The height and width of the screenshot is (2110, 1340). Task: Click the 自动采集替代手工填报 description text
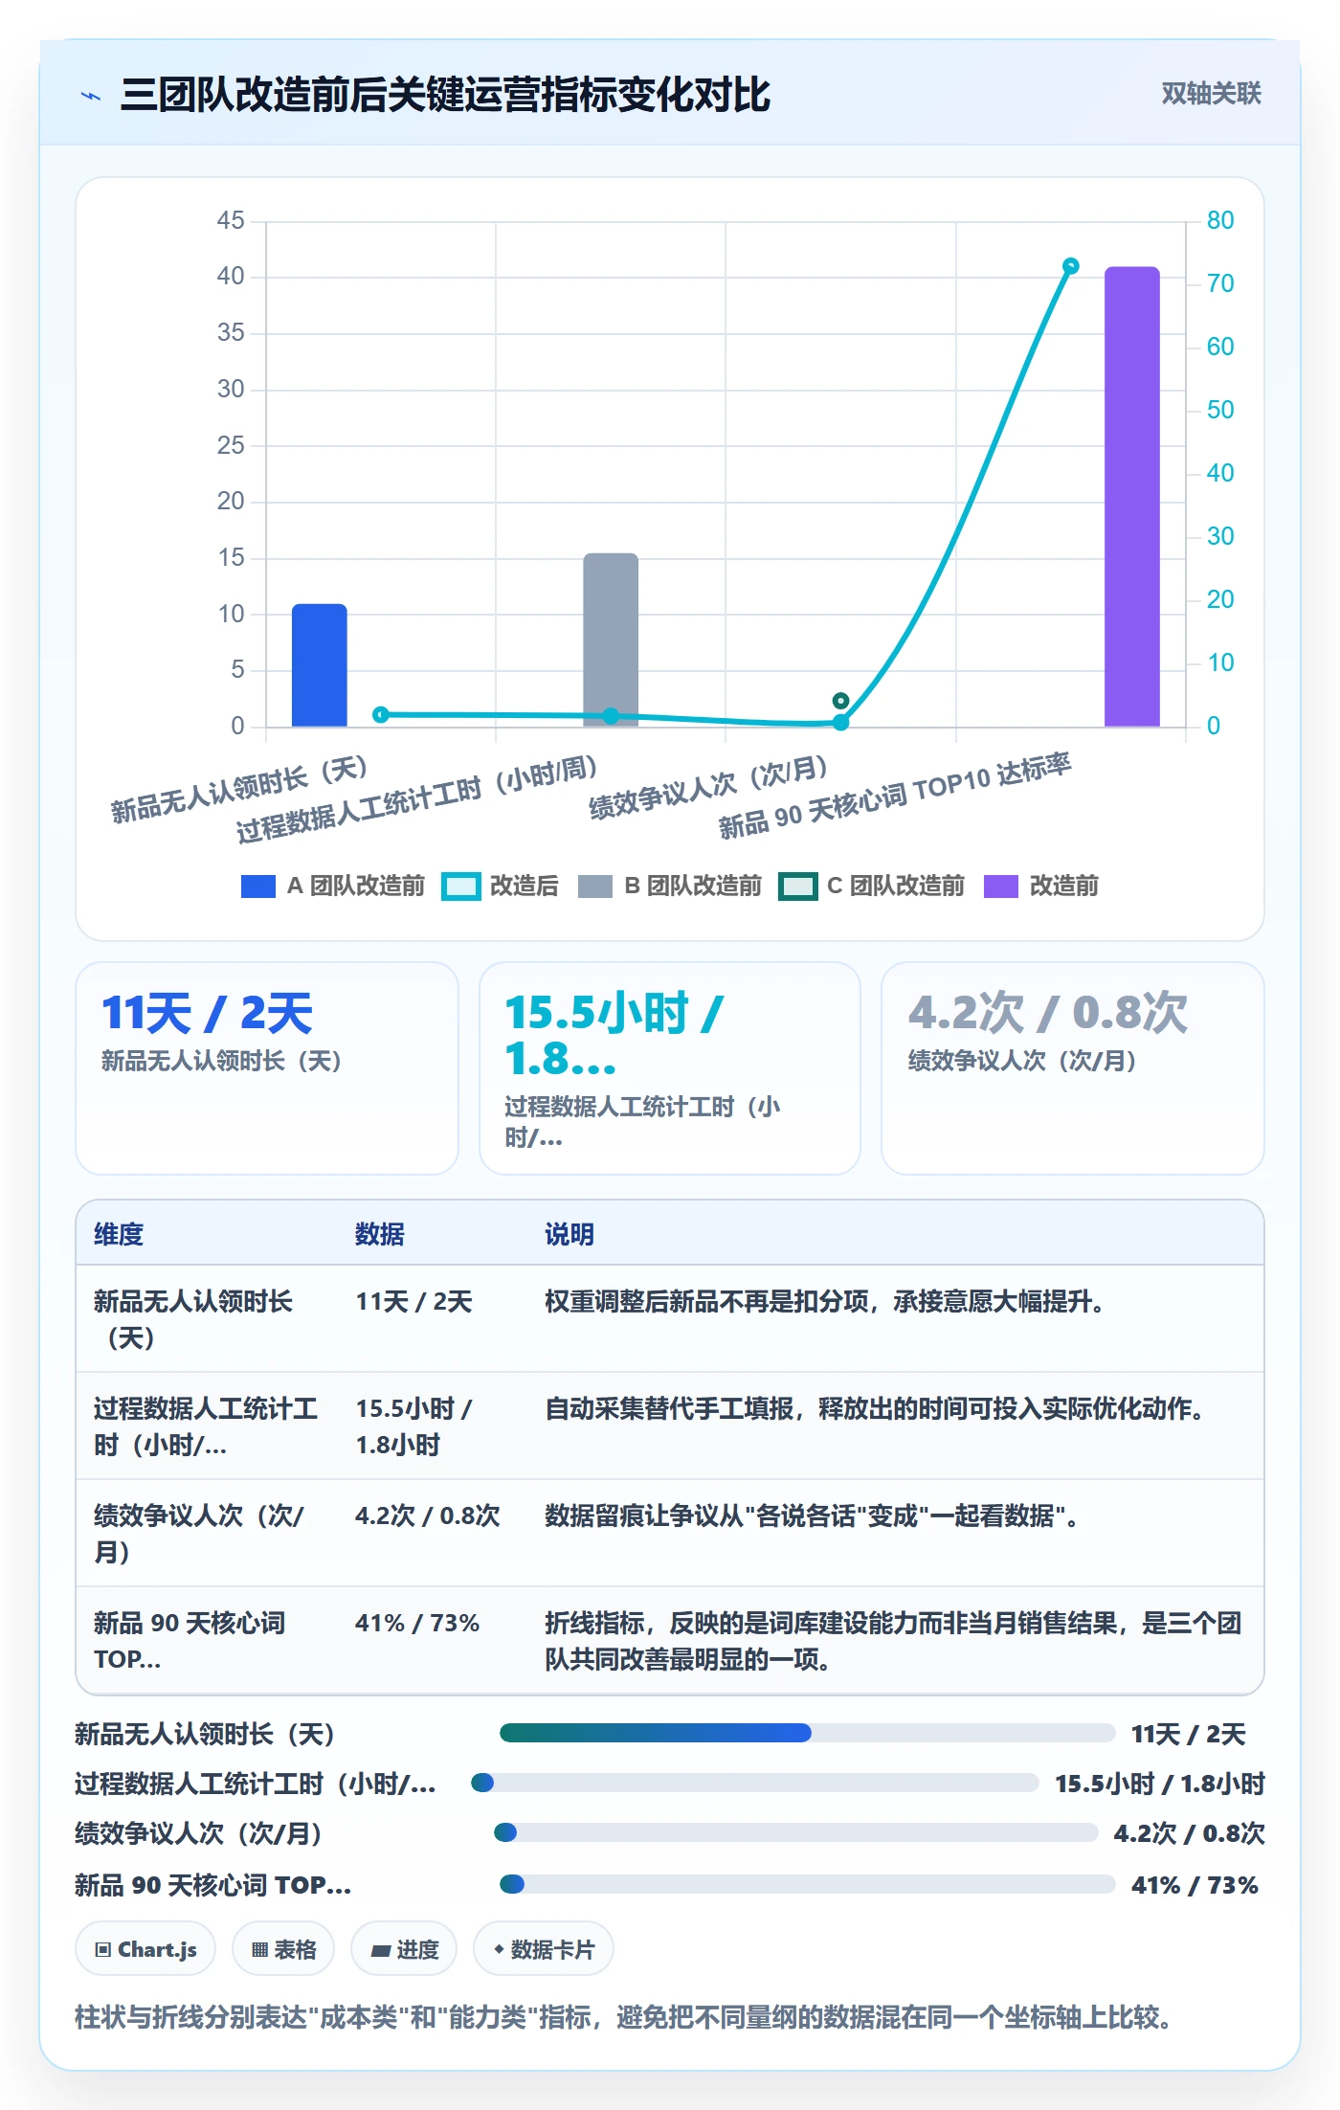point(875,1408)
